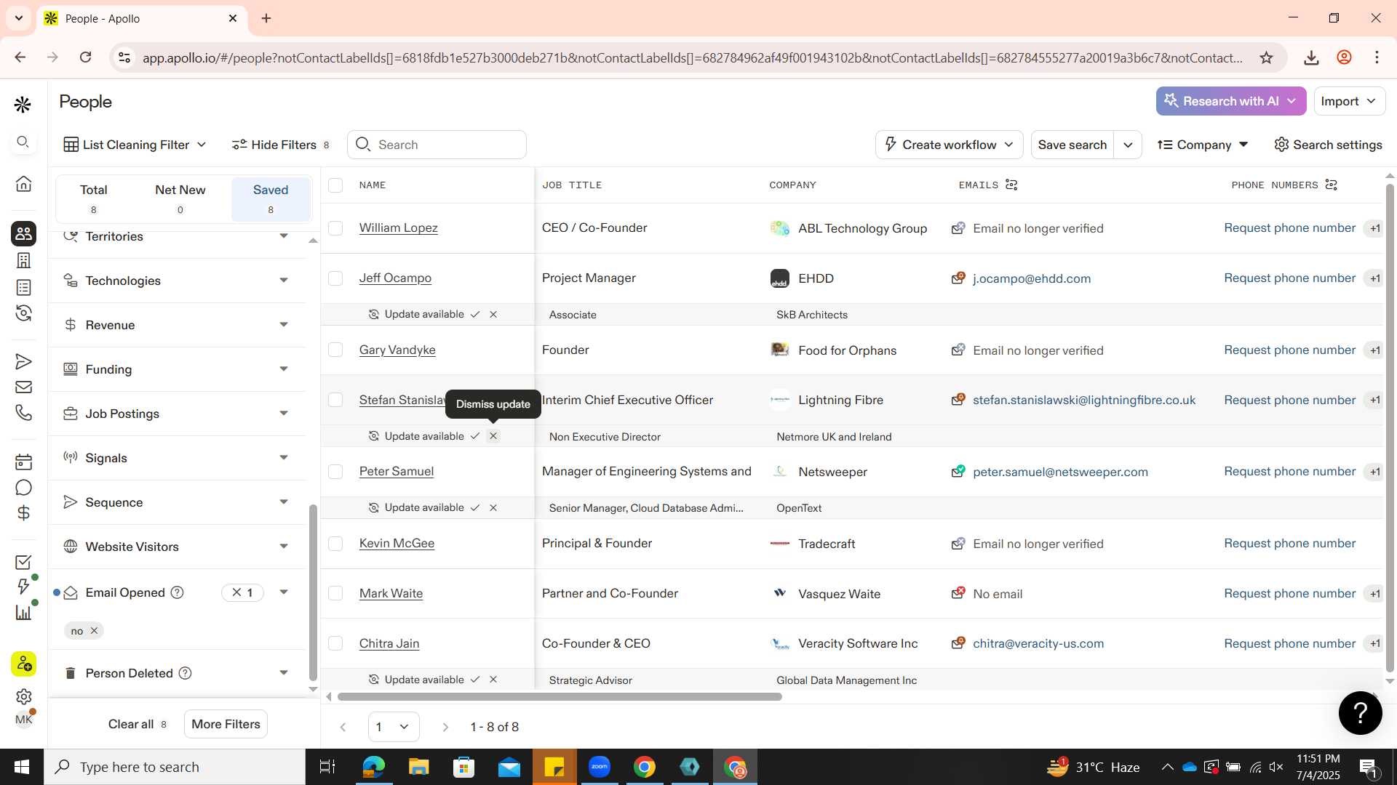
Task: Open Companies building icon in sidebar
Action: pos(23,260)
